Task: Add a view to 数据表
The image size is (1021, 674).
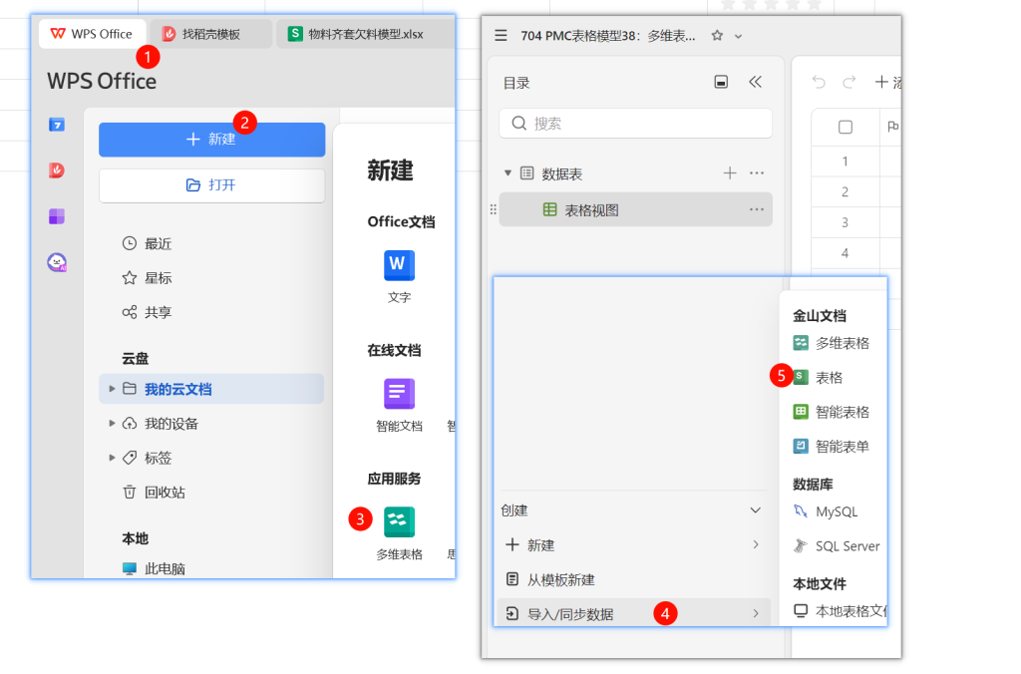Action: coord(730,173)
